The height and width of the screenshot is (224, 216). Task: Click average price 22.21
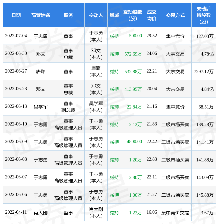click(152, 71)
